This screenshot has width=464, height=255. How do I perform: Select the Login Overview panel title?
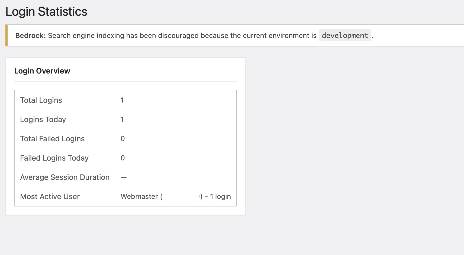tap(42, 71)
